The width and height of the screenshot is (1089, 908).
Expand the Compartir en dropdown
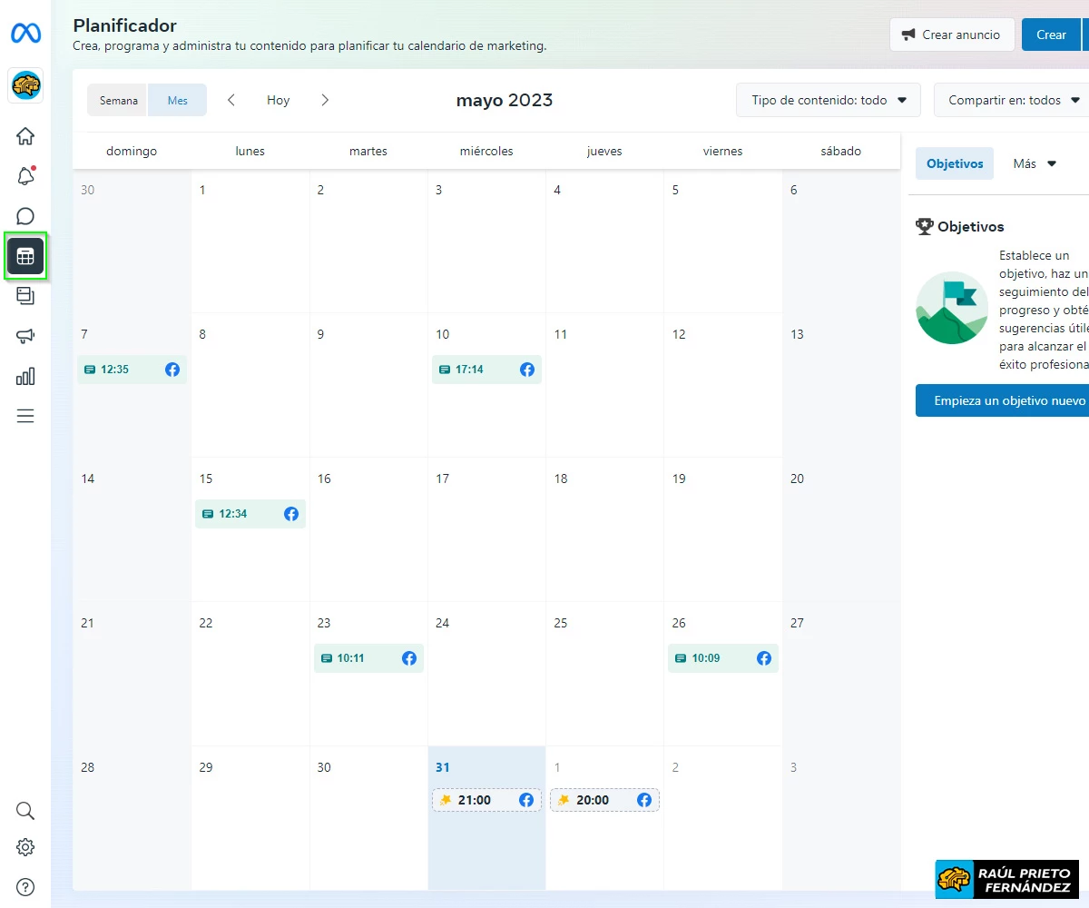1014,100
